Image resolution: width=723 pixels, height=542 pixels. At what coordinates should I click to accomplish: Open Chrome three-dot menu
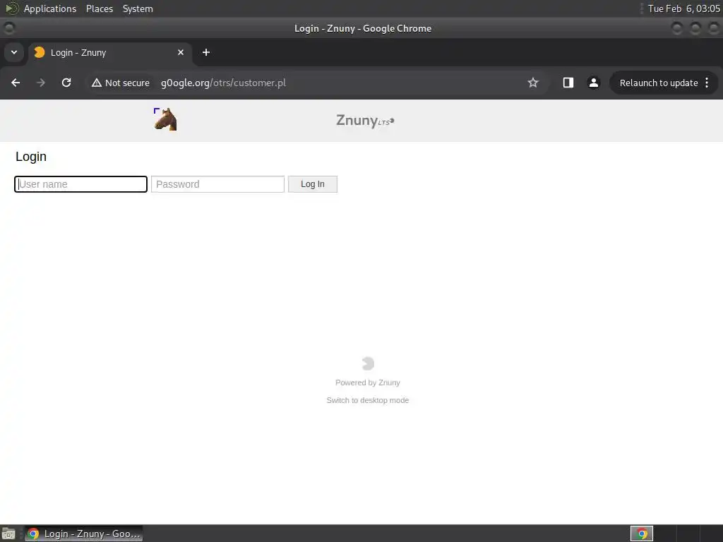coord(707,83)
